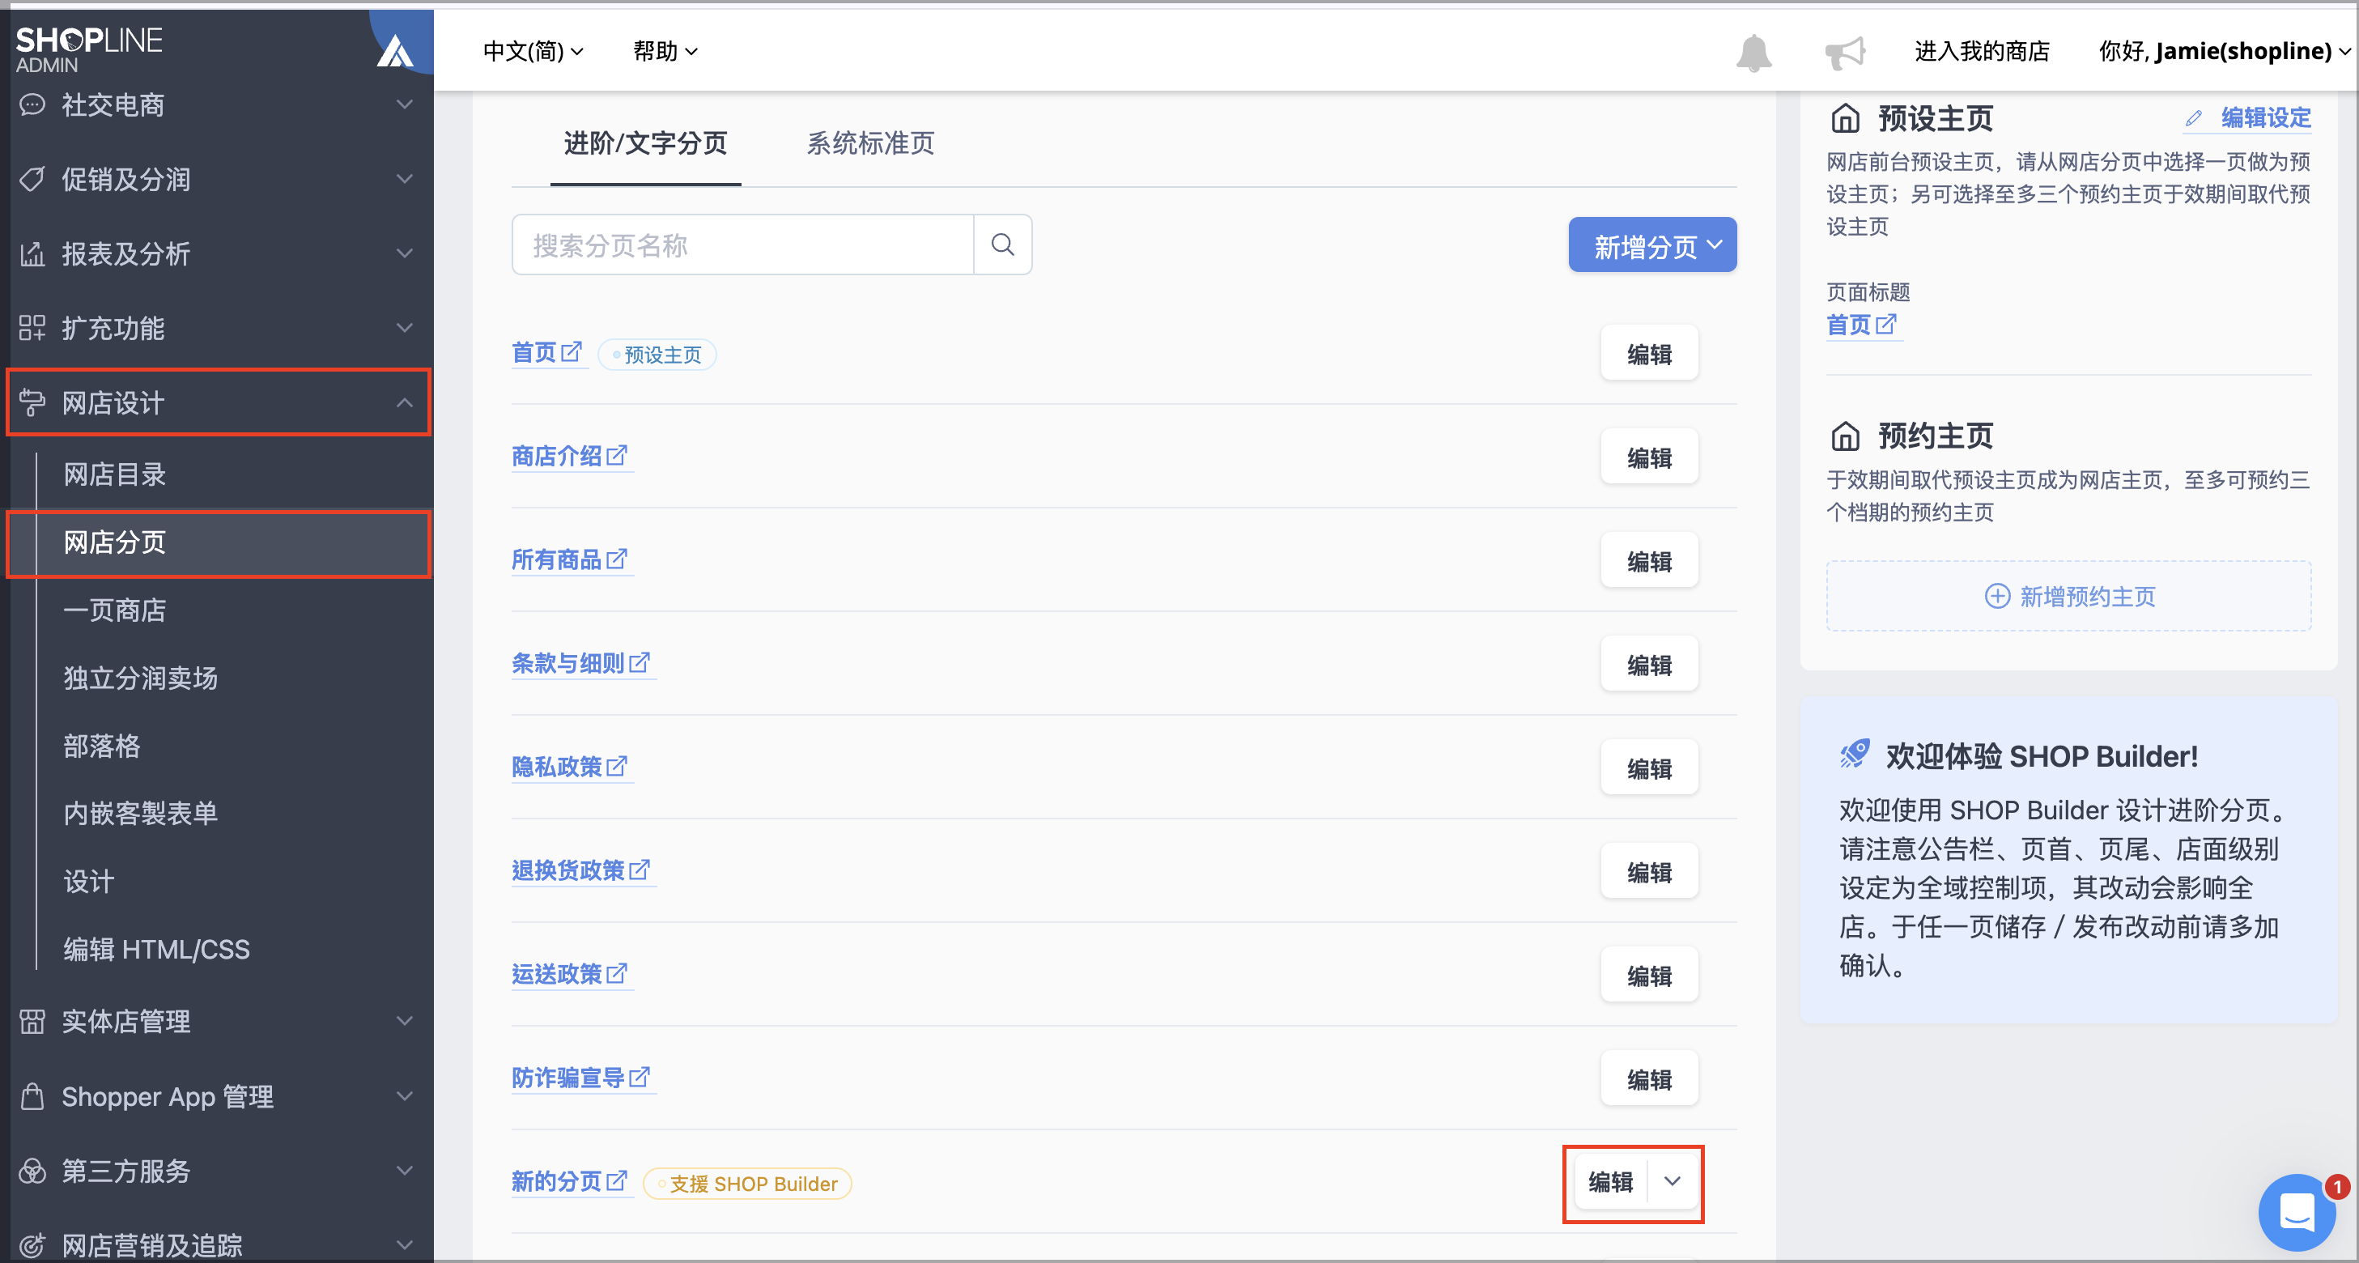This screenshot has height=1263, width=2359.
Task: Click the extensions grid icon
Action: pos(32,328)
